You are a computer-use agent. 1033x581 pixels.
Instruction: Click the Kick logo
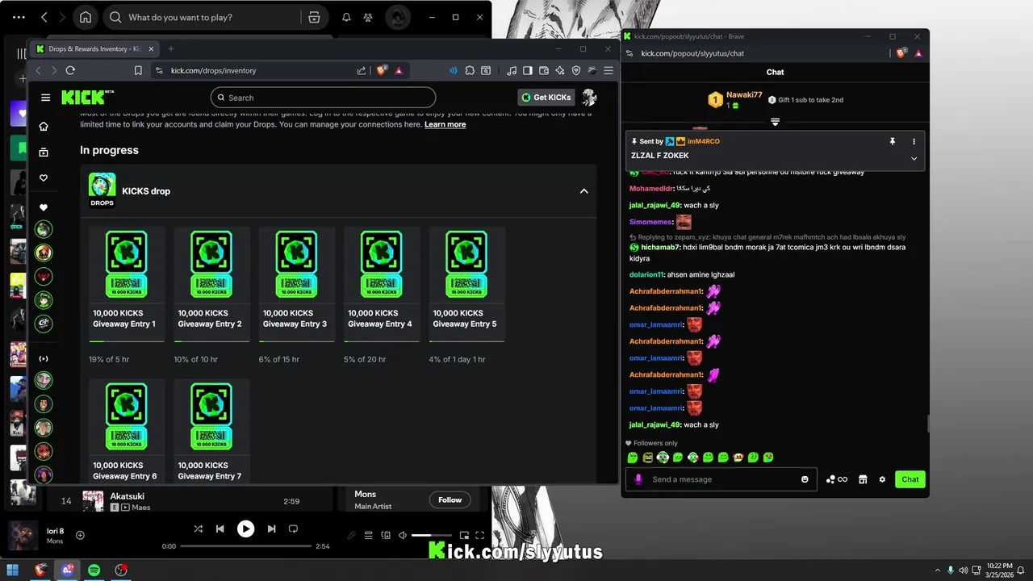pos(88,98)
